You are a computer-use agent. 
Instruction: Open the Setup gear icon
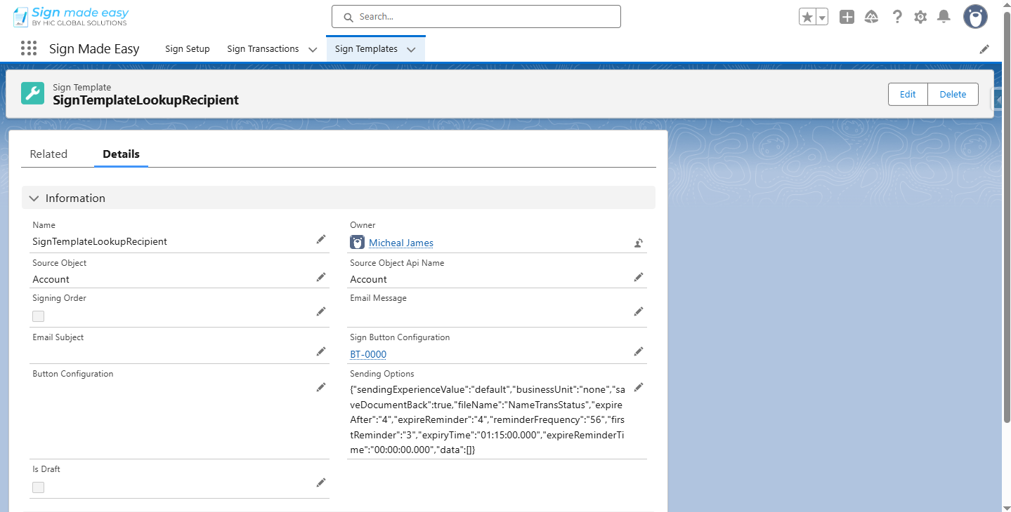click(x=920, y=18)
